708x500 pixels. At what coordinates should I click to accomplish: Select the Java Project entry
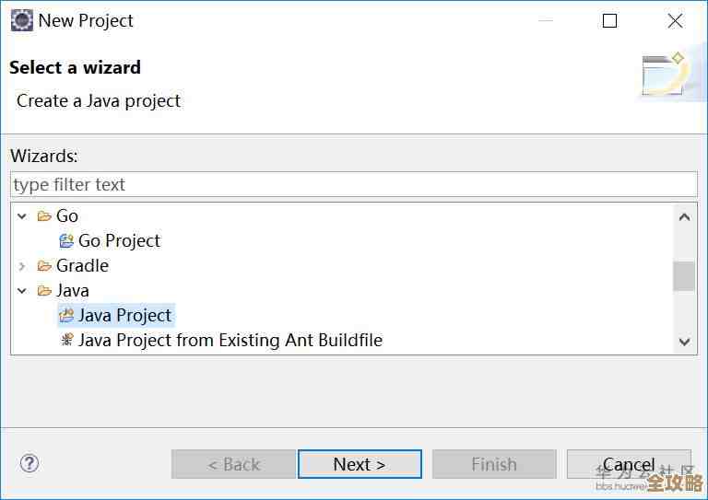point(124,316)
